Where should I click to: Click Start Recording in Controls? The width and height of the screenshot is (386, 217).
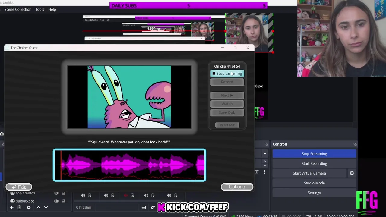click(x=314, y=163)
